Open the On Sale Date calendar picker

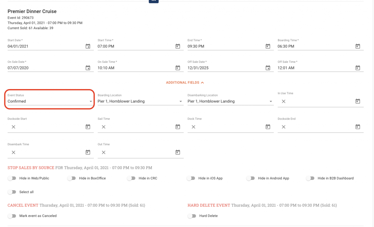tap(88, 68)
